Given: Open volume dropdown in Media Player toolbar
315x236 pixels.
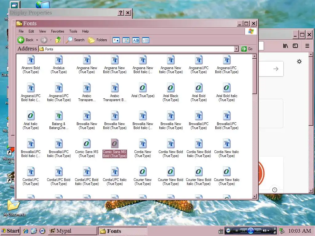Looking at the screenshot, I should click(268, 231).
